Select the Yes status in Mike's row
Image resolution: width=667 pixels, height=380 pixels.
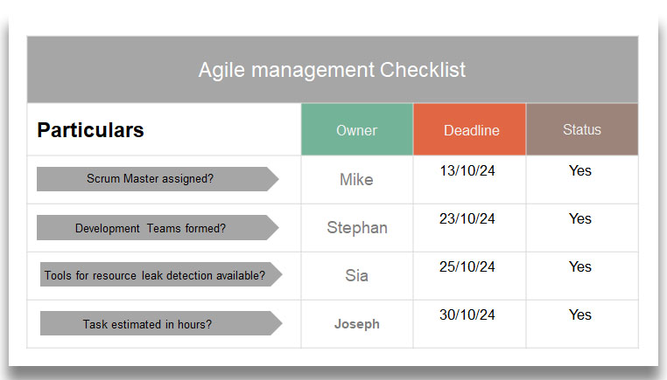(580, 171)
